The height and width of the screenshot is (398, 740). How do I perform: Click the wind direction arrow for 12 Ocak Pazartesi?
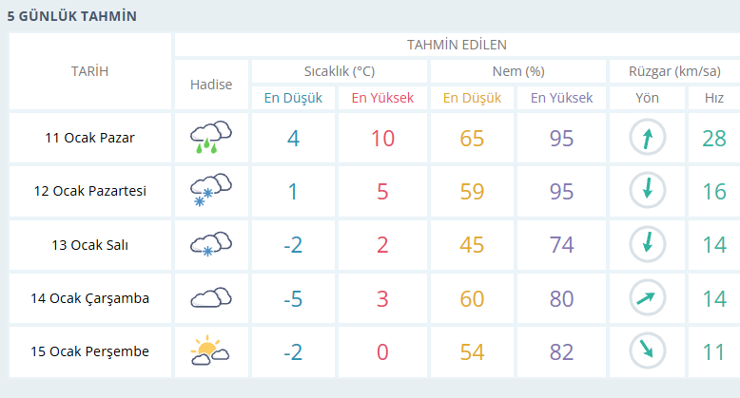pyautogui.click(x=648, y=191)
